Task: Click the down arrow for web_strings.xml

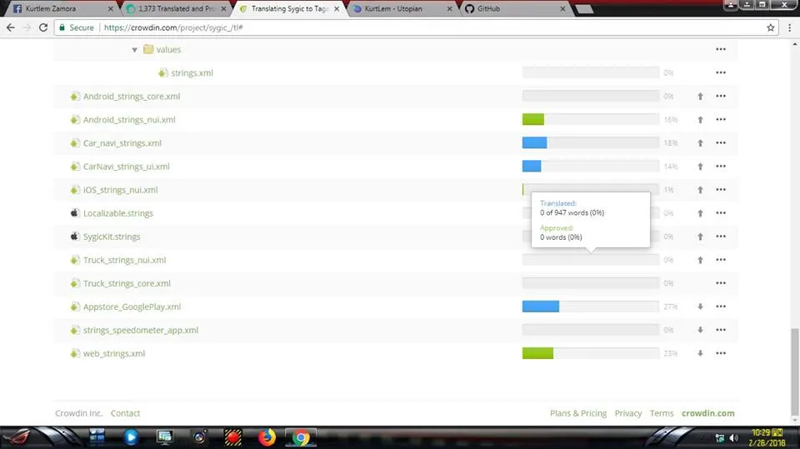Action: 700,353
